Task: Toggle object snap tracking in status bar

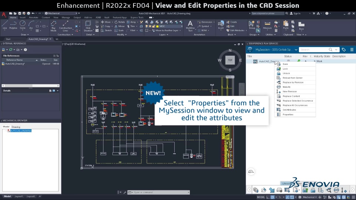Action: [x=287, y=197]
